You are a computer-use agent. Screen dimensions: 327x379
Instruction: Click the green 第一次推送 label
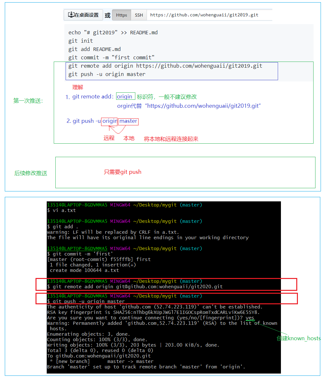point(28,101)
